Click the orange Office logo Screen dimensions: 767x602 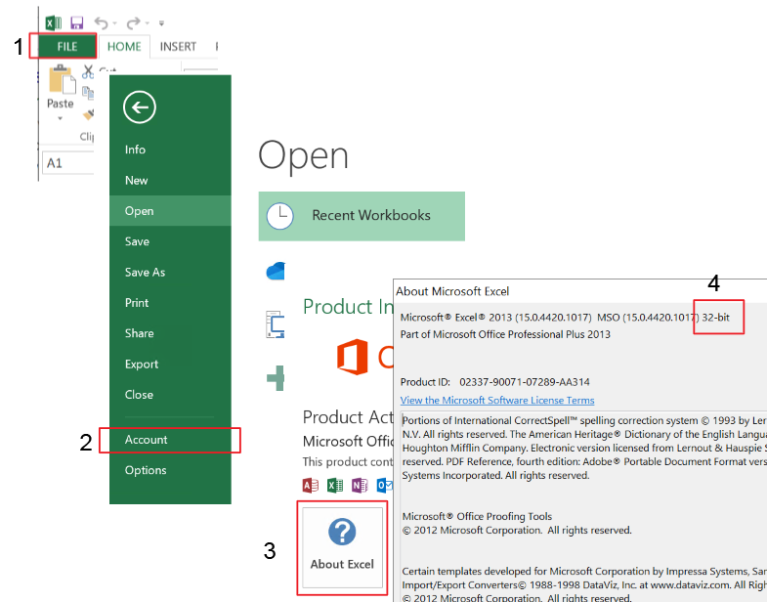click(x=352, y=357)
